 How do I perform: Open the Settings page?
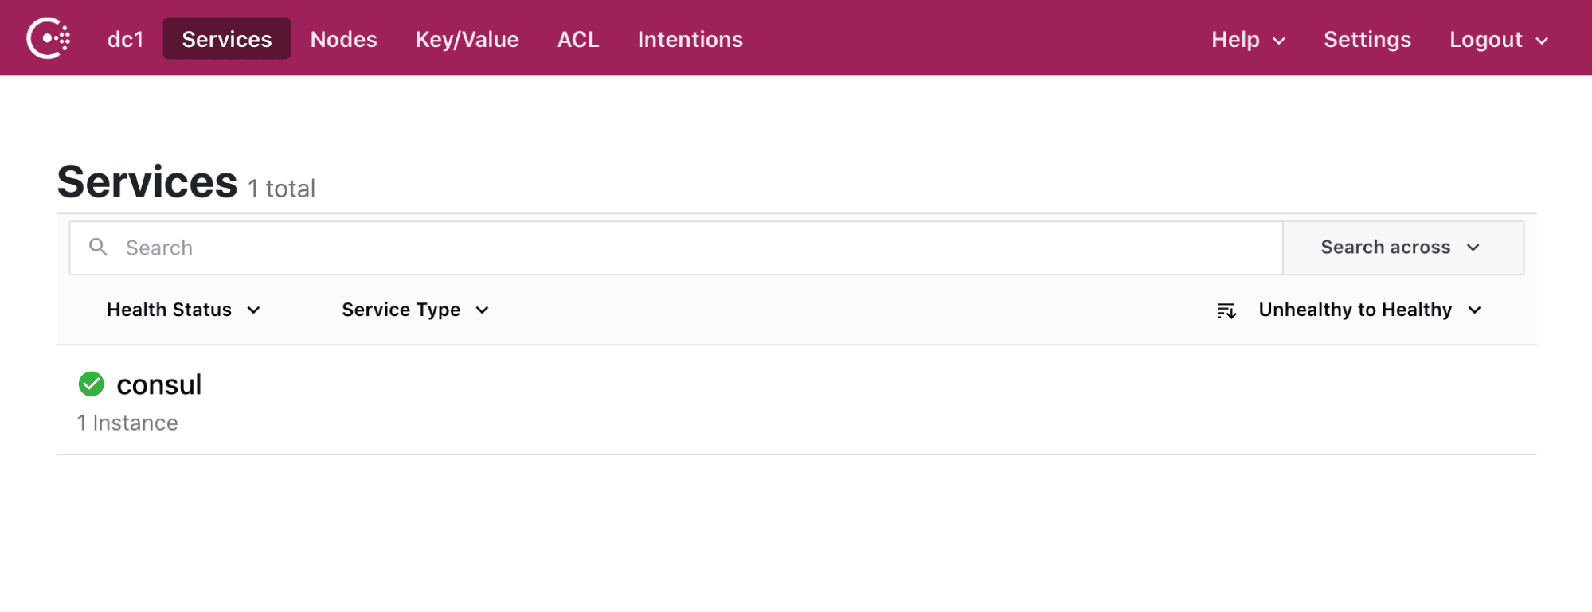pos(1367,39)
